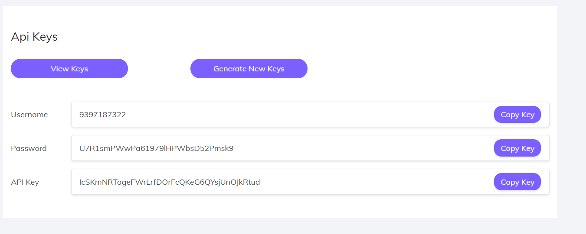This screenshot has height=234, width=586.
Task: Focus the Password input field
Action: (x=347, y=148)
